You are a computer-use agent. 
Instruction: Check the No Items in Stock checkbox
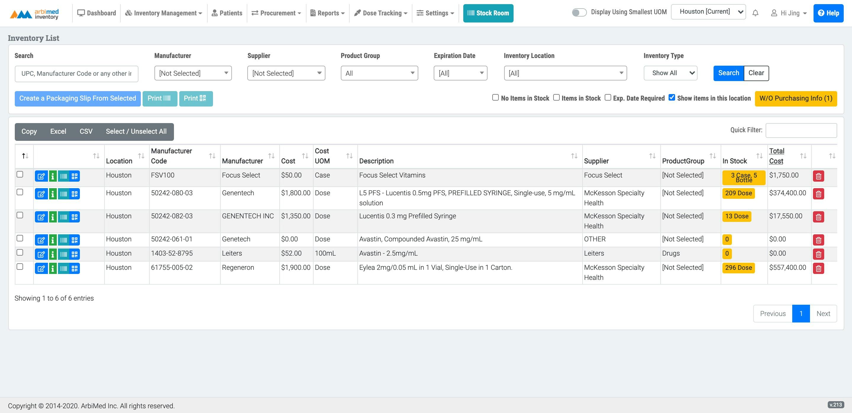click(495, 97)
